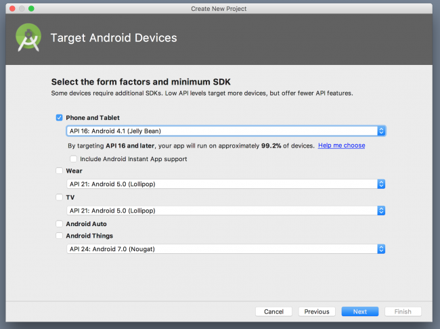Expand the Wear API level dropdown
The width and height of the screenshot is (440, 329).
226,184
